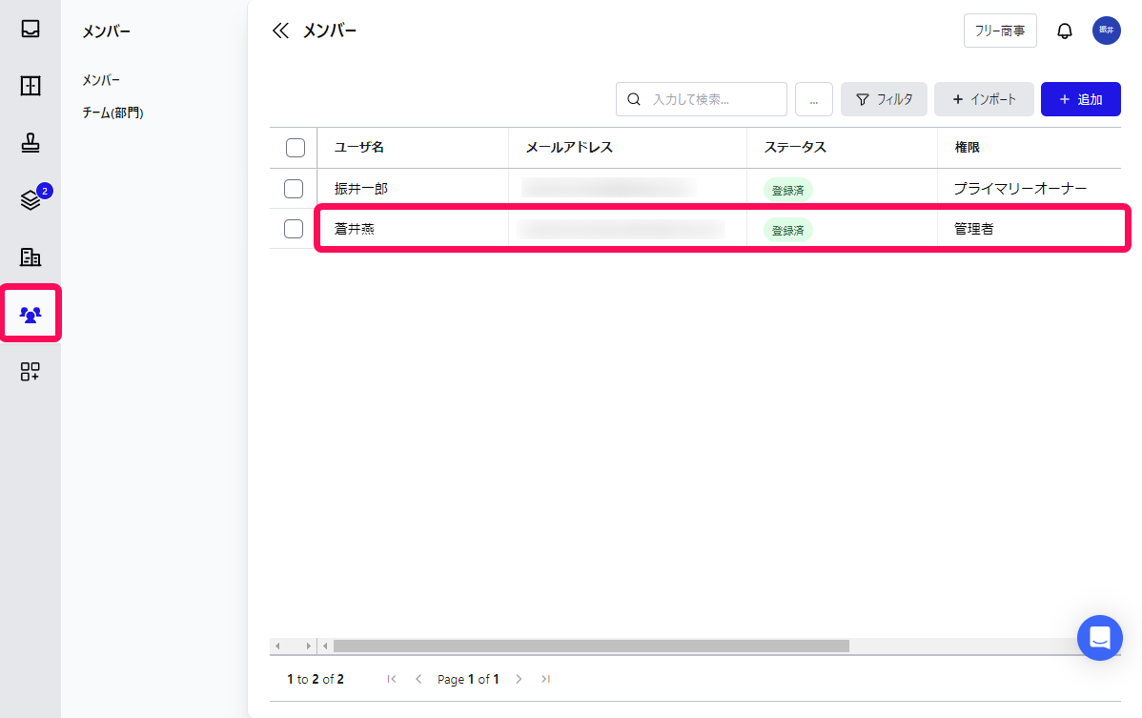
Task: Collapse the side panel with double chevron
Action: click(x=280, y=31)
